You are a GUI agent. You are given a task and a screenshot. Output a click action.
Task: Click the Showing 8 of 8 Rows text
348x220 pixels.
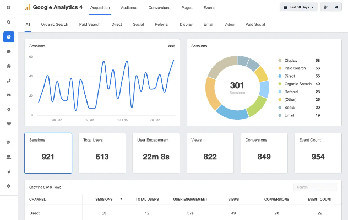coord(45,187)
